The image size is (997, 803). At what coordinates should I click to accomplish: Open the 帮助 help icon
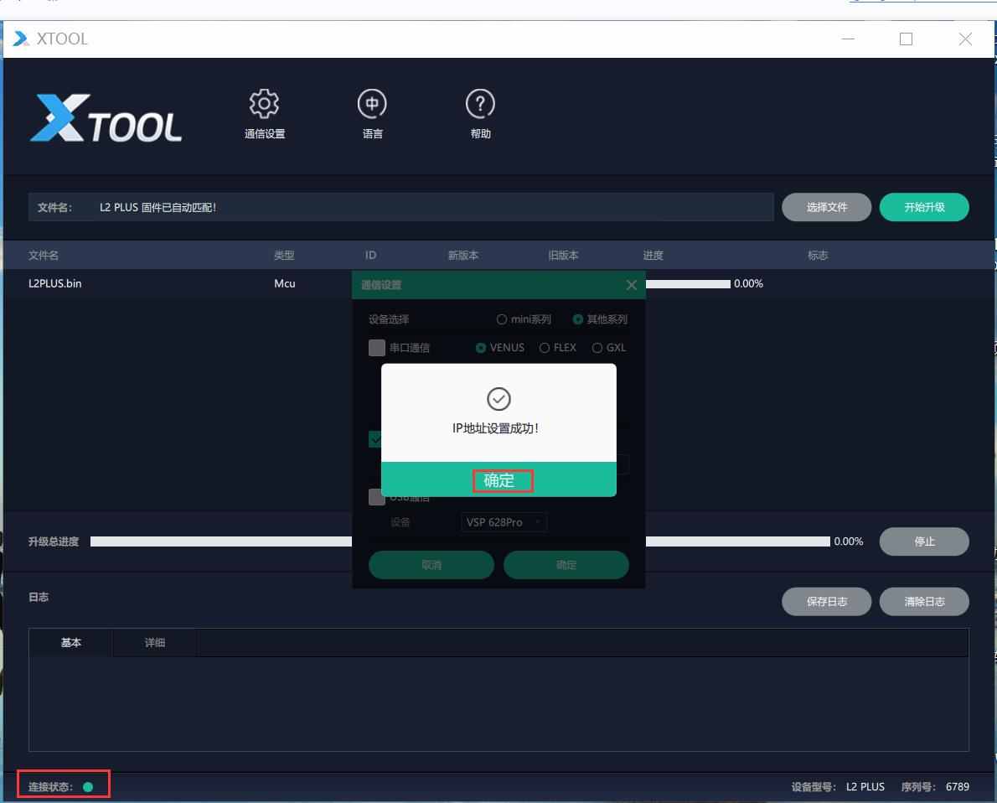(x=480, y=105)
